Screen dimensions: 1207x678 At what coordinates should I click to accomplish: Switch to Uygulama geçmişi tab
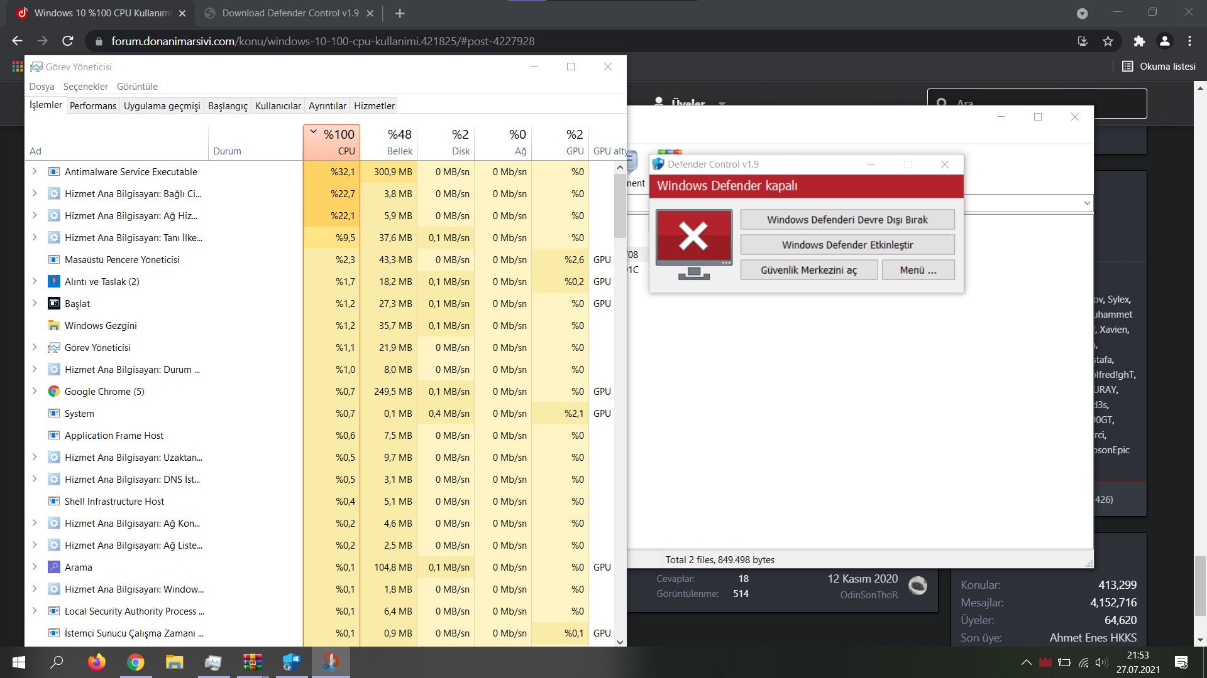click(x=162, y=105)
